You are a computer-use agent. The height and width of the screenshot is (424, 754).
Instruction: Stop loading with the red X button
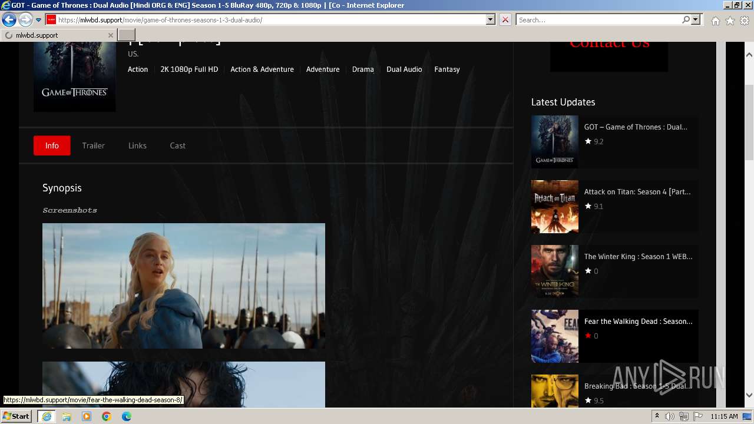505,20
